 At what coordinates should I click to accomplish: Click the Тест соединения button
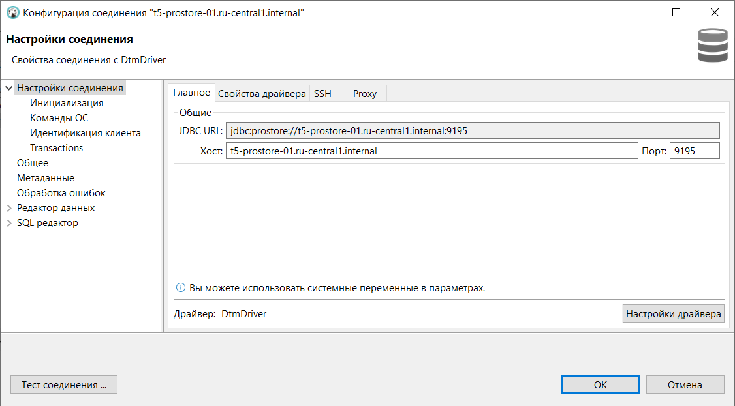(x=64, y=384)
